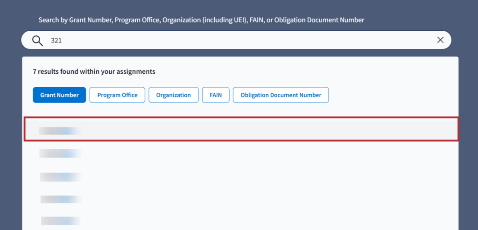Open the red-outlined first result row
The height and width of the screenshot is (230, 478).
tap(241, 129)
